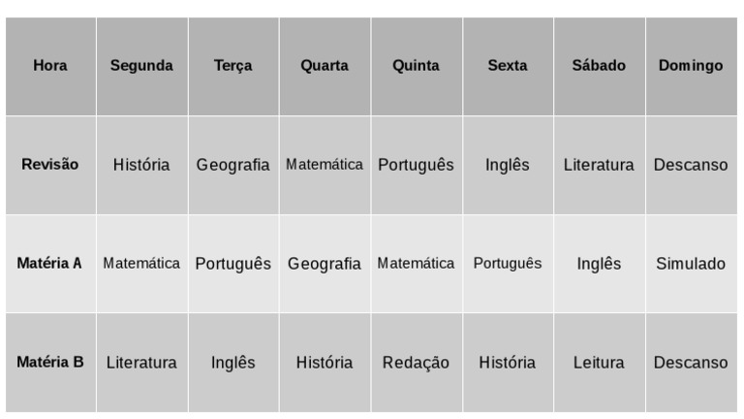Click the Simulado cell under Domingo
The width and height of the screenshot is (744, 419).
coord(691,264)
